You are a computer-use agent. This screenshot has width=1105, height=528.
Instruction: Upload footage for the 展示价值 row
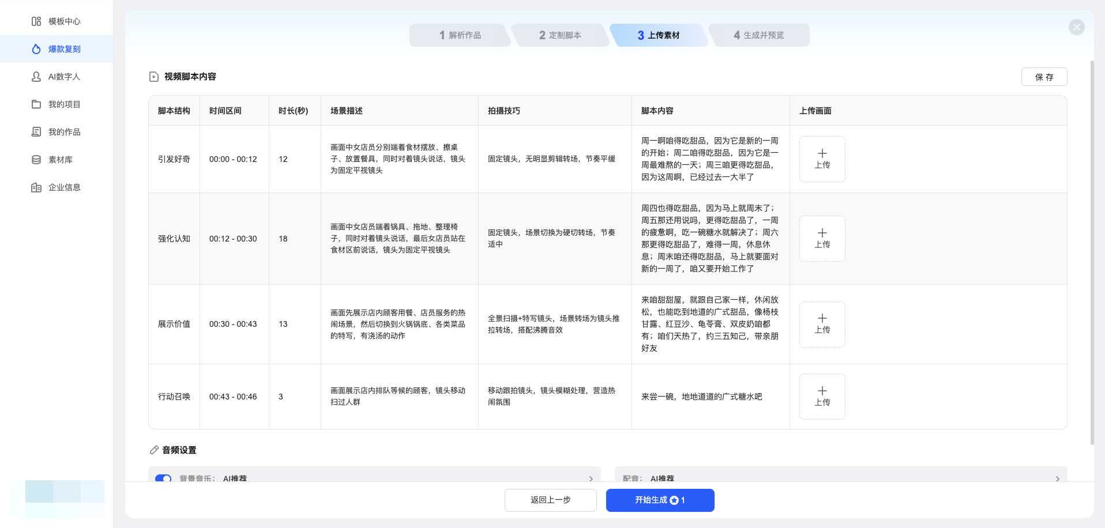point(822,324)
